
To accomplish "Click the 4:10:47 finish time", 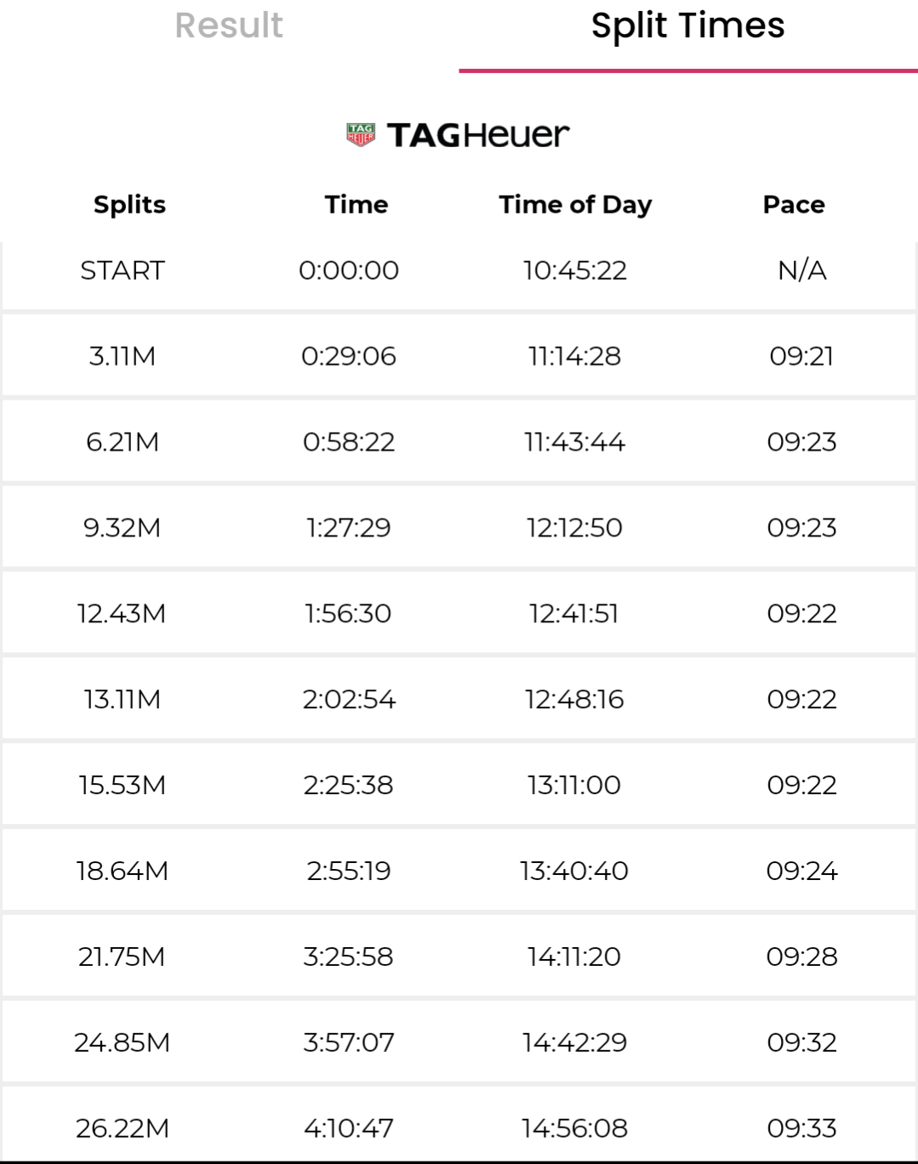I will point(349,1128).
